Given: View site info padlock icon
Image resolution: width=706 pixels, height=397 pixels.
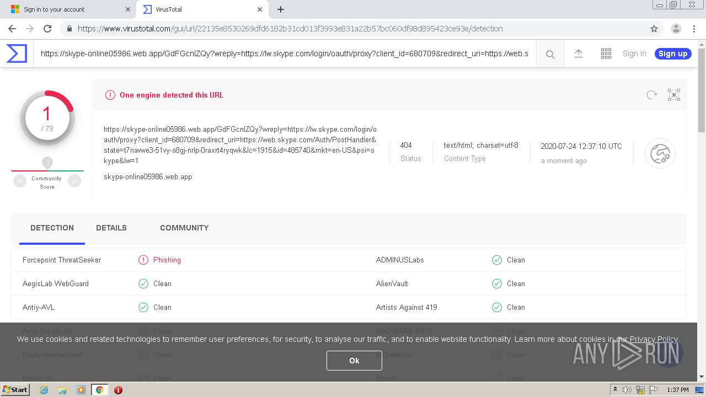Looking at the screenshot, I should pos(69,29).
